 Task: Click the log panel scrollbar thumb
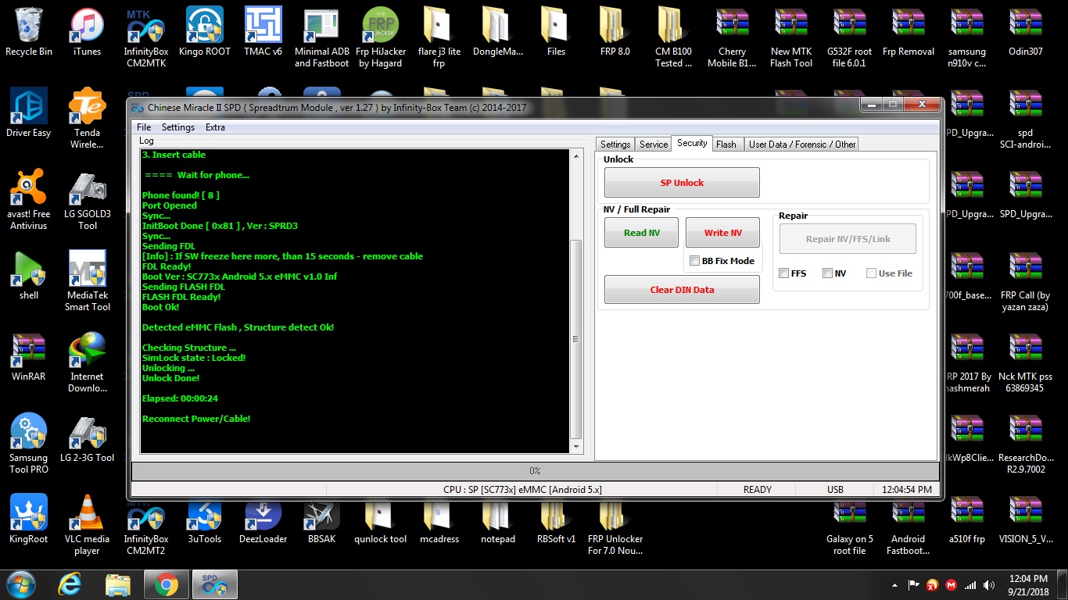(x=577, y=339)
